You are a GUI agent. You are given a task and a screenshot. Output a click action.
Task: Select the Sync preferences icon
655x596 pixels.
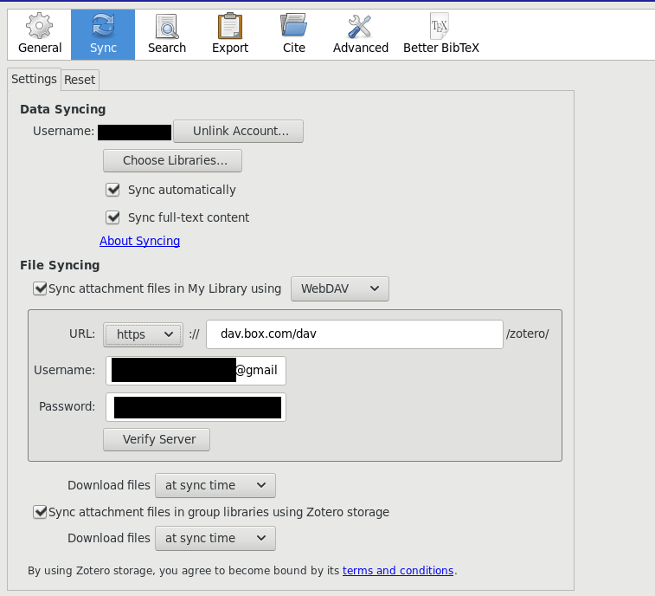(x=103, y=34)
